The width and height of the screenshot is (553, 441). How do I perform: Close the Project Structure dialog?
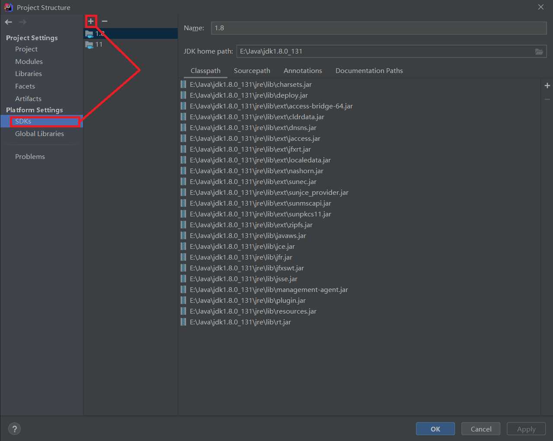pyautogui.click(x=541, y=7)
